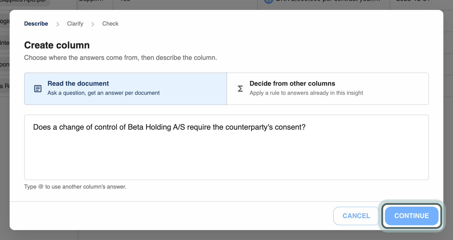Click the chevron between Describe and Clarify
The image size is (453, 240).
[x=58, y=24]
